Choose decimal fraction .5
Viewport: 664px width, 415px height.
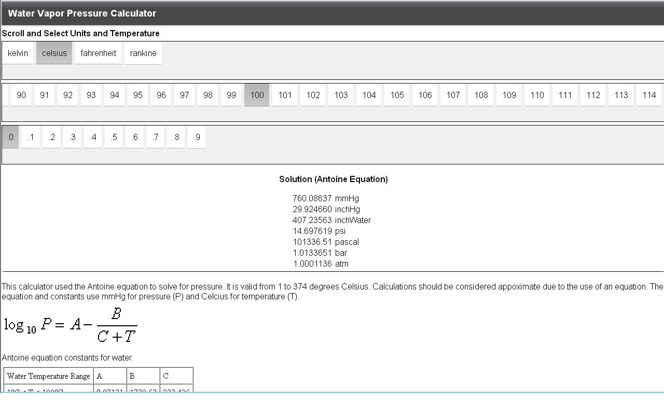point(114,137)
